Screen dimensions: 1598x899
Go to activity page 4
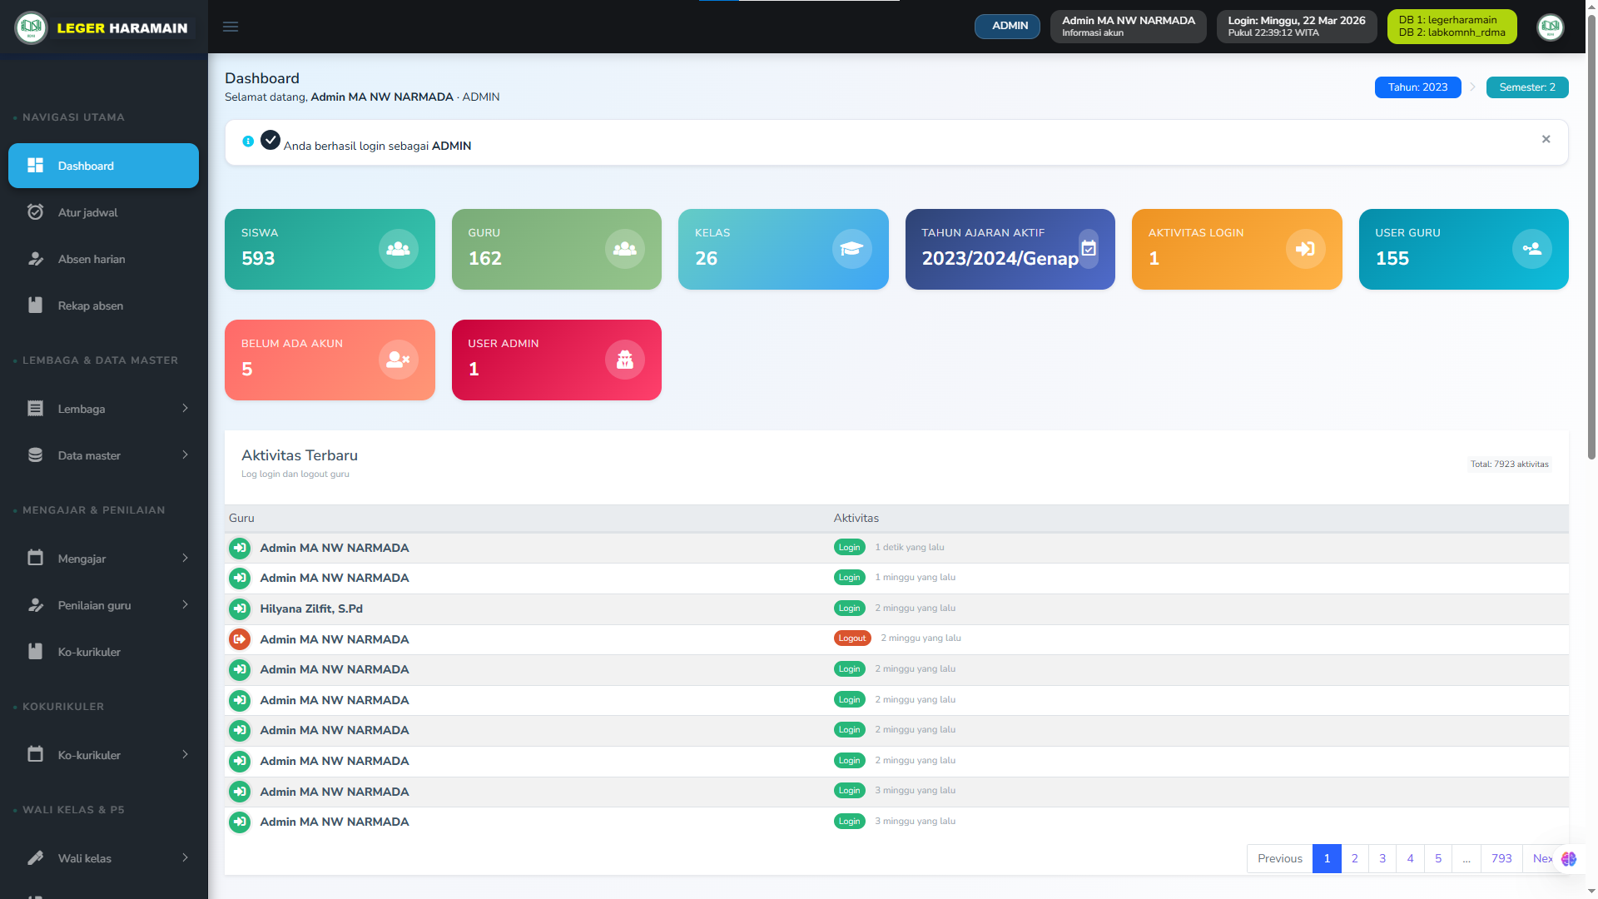click(1410, 858)
